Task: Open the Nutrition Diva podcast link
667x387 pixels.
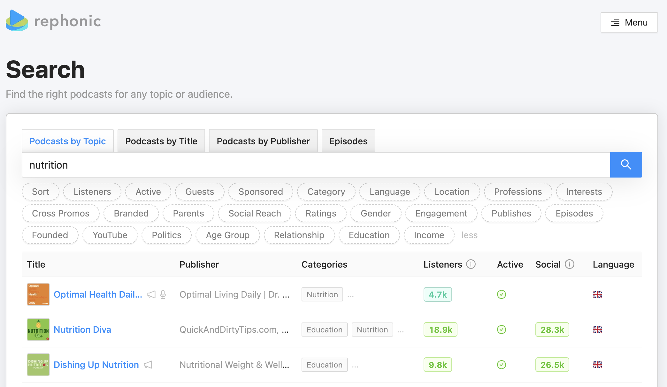Action: coord(82,330)
